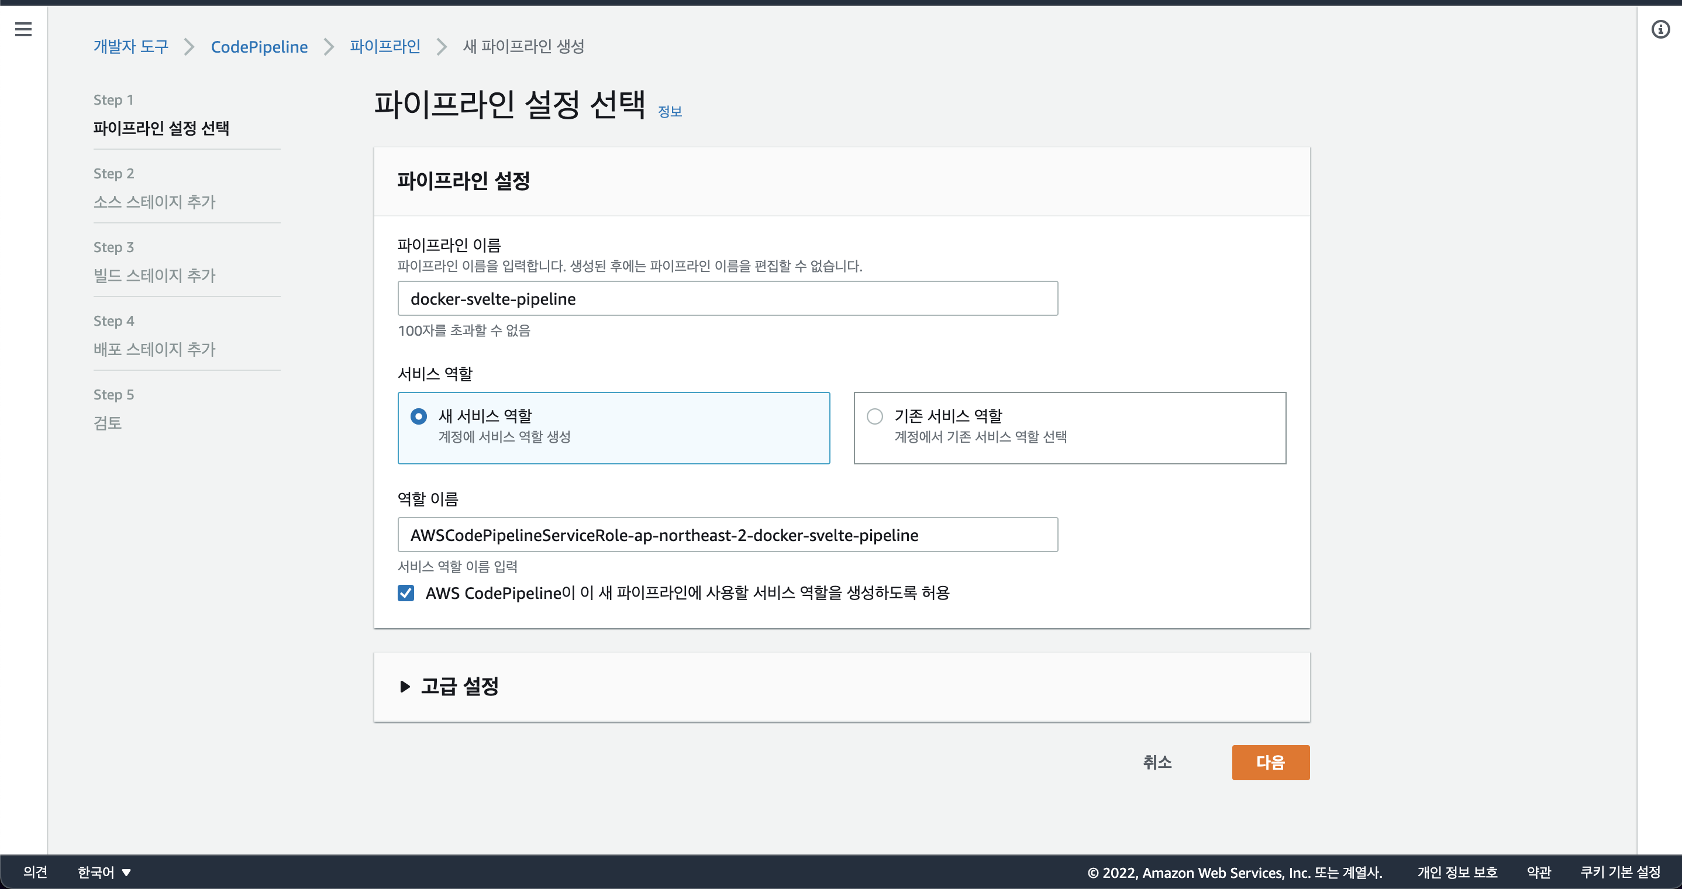Click the 계정에서 기존 서비스 역할 선택 description
This screenshot has width=1682, height=889.
pos(980,437)
